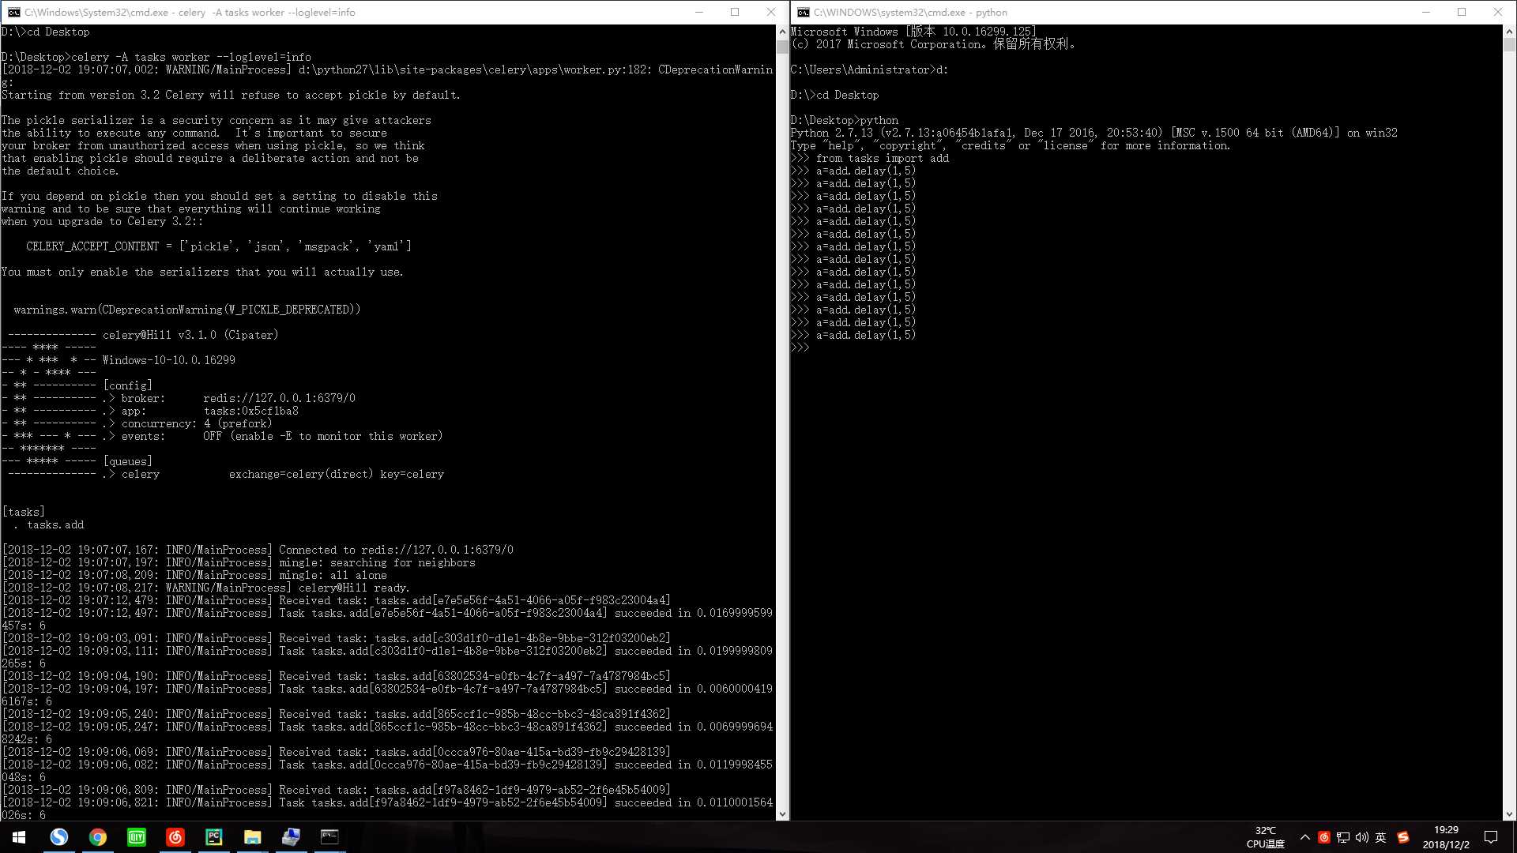Minimize the python cmd window
This screenshot has width=1517, height=853.
(x=1425, y=12)
